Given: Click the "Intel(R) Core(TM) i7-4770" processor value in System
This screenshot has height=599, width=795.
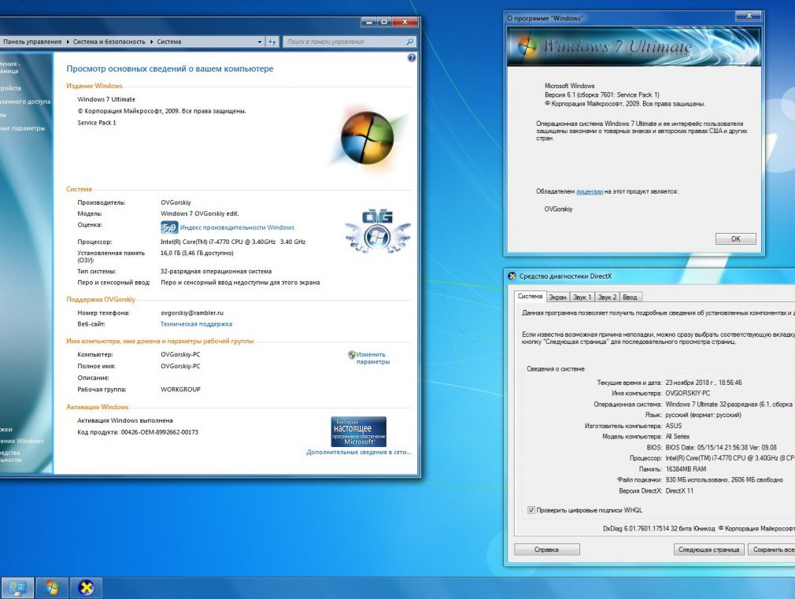Looking at the screenshot, I should 233,242.
